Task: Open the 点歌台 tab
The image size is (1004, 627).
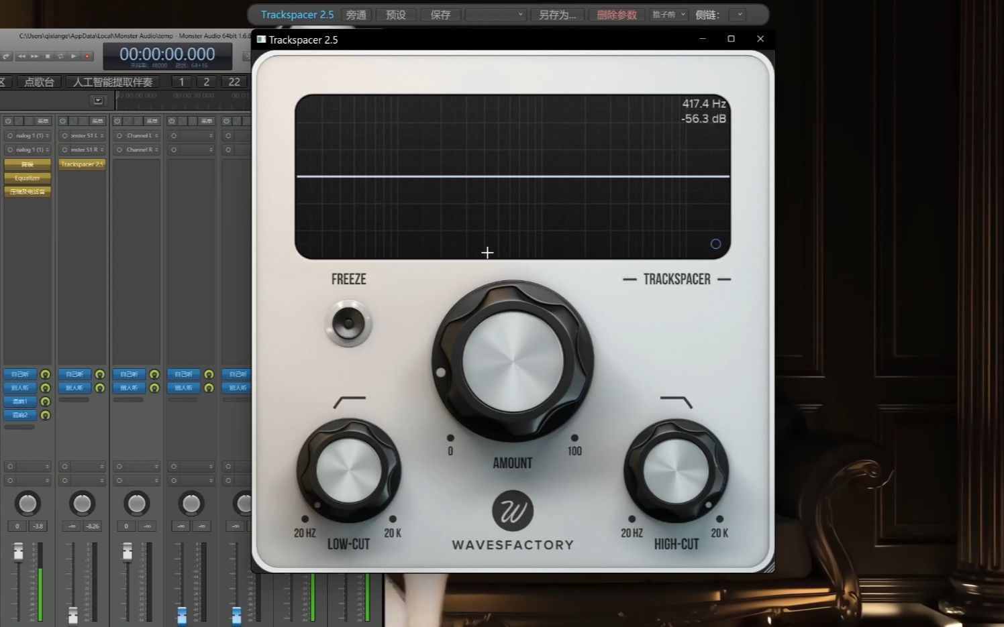Action: (39, 82)
